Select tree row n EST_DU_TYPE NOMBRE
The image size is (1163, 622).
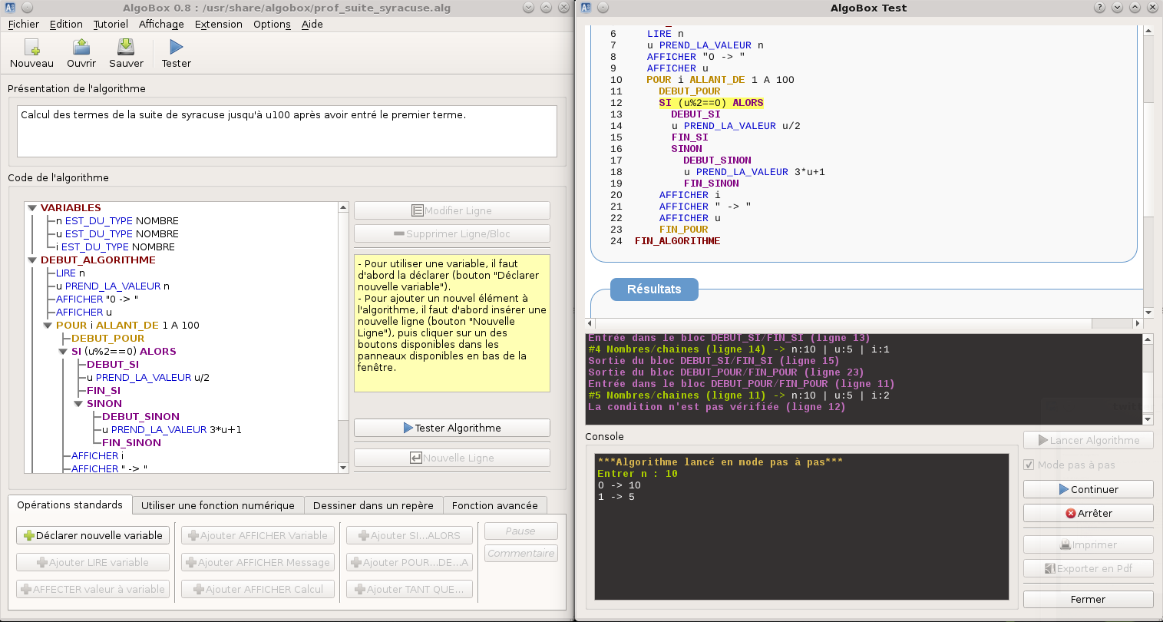tap(117, 220)
